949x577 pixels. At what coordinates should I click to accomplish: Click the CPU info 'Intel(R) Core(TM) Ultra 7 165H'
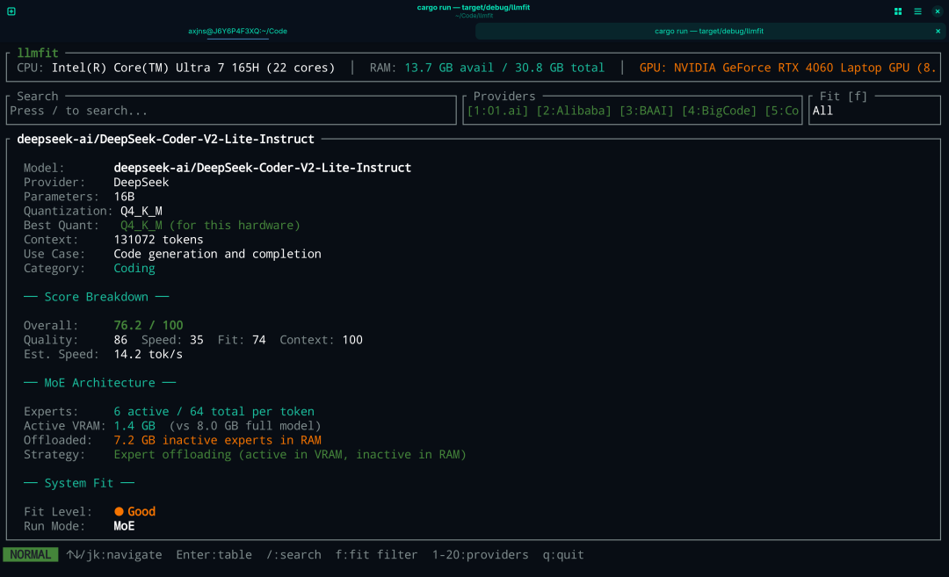point(155,68)
